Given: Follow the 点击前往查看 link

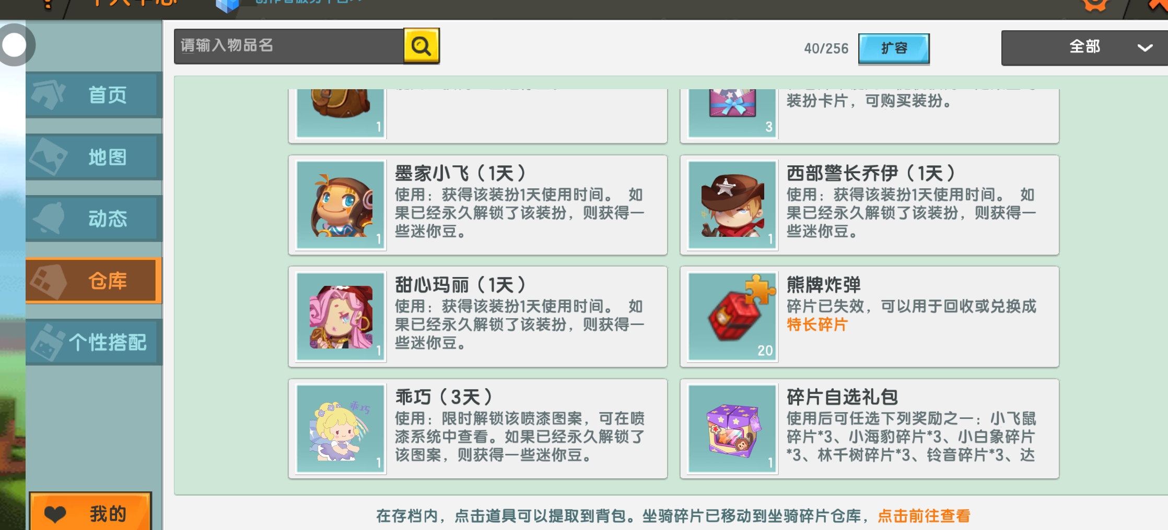Looking at the screenshot, I should 924,516.
